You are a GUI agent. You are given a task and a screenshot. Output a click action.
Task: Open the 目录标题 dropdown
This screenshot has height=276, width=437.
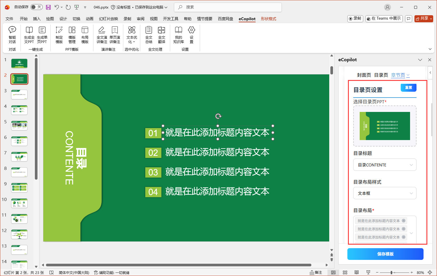385,165
